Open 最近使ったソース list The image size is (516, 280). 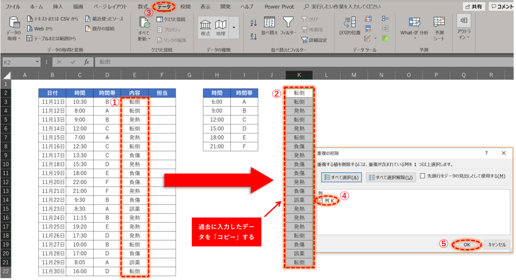point(104,19)
